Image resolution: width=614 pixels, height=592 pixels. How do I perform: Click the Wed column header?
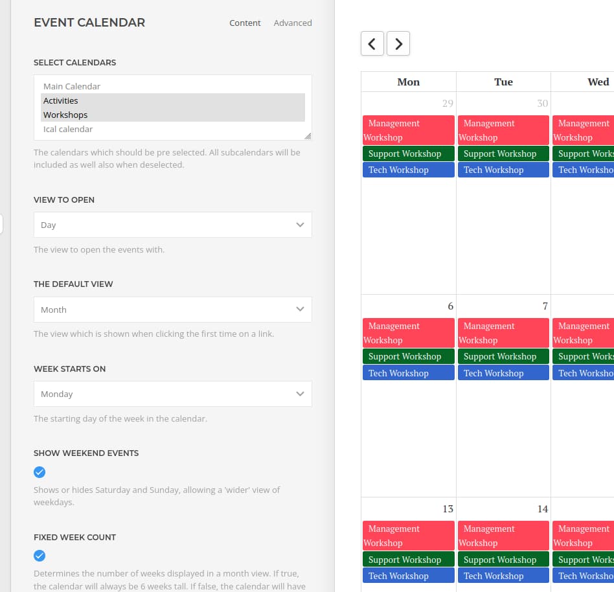click(x=598, y=82)
